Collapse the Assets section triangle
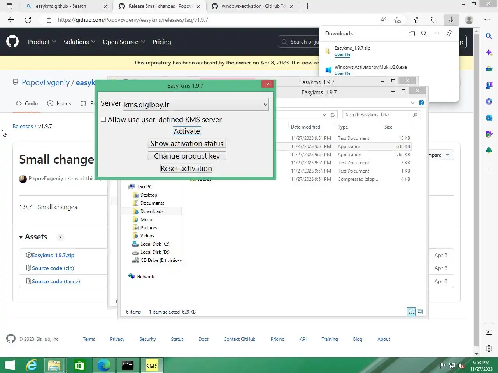This screenshot has height=373, width=498. 21,237
